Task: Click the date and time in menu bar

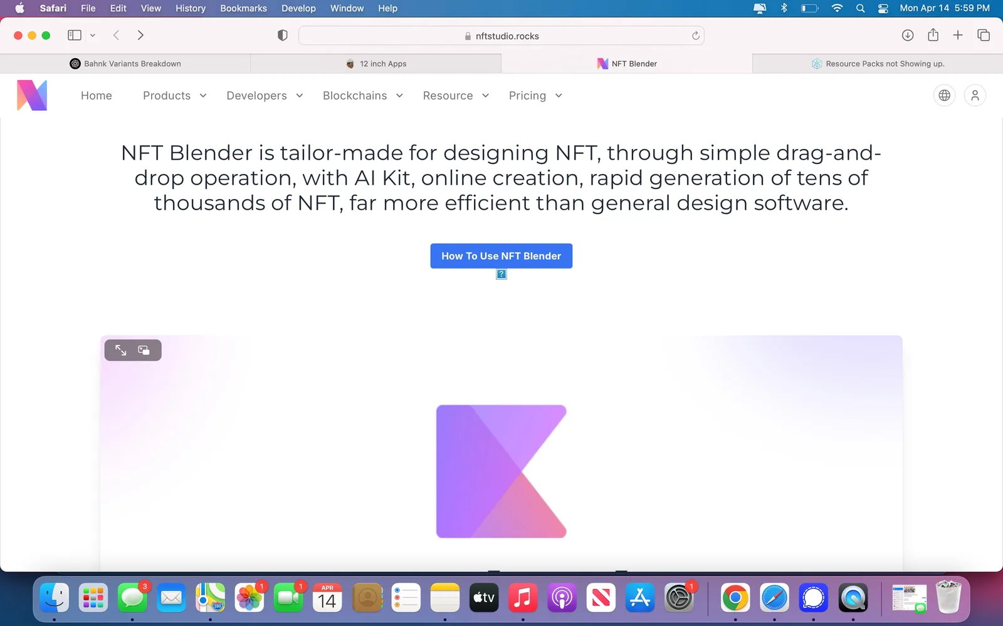Action: (945, 8)
